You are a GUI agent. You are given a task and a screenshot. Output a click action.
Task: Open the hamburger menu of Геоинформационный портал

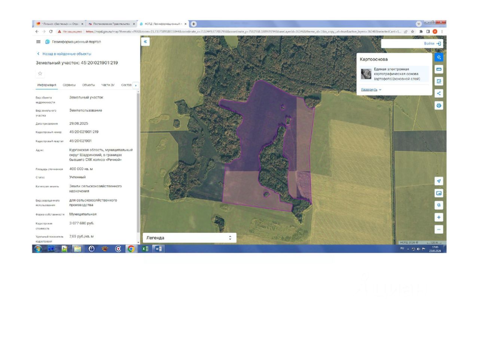(x=38, y=42)
